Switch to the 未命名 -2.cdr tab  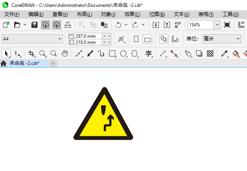coord(28,63)
